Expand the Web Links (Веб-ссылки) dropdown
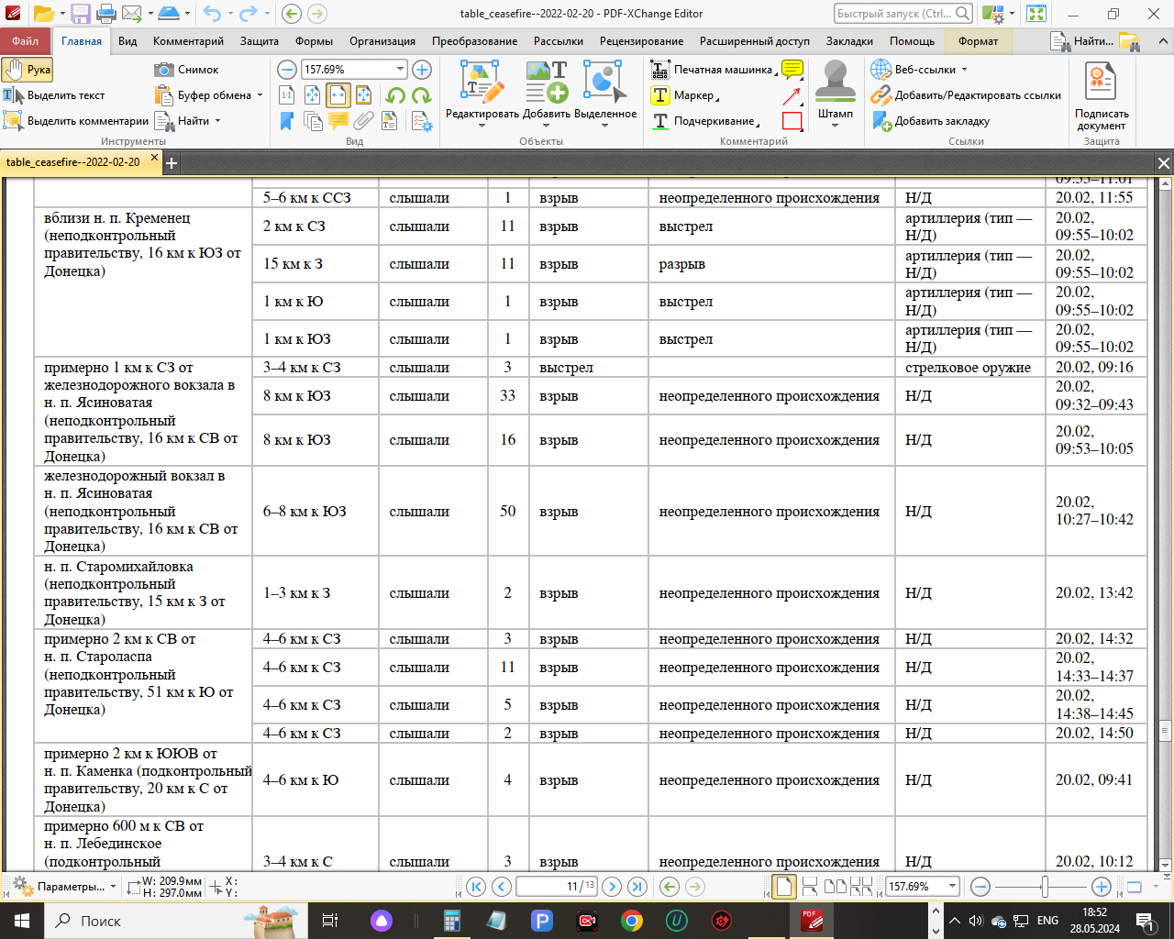This screenshot has height=939, width=1174. [x=964, y=70]
